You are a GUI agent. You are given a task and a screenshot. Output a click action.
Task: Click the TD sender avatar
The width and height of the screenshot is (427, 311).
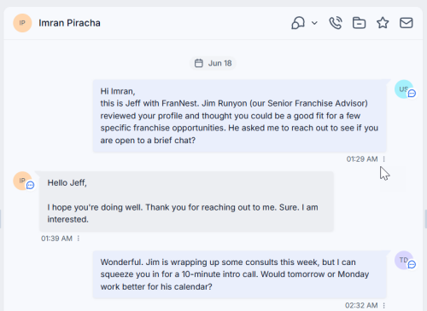[x=404, y=260]
